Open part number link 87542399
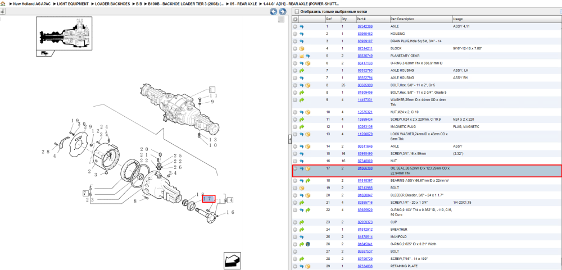The height and width of the screenshot is (270, 562). (x=365, y=26)
